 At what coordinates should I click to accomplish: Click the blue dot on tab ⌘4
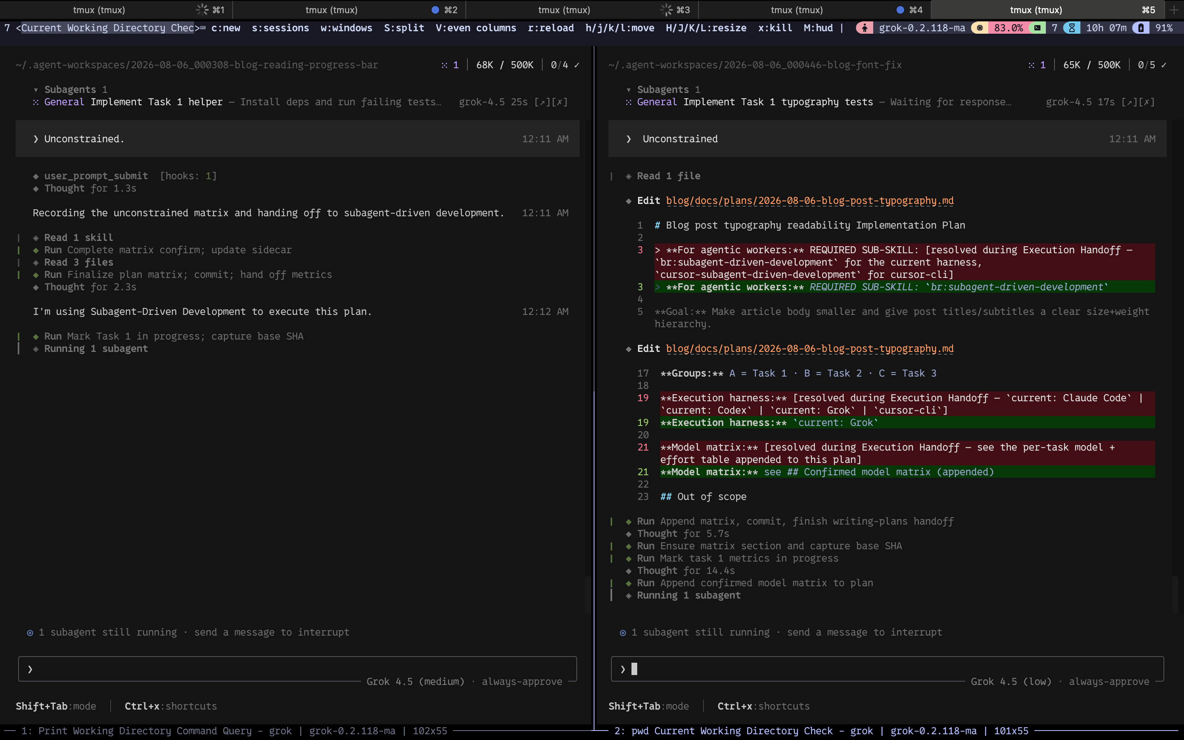coord(900,10)
